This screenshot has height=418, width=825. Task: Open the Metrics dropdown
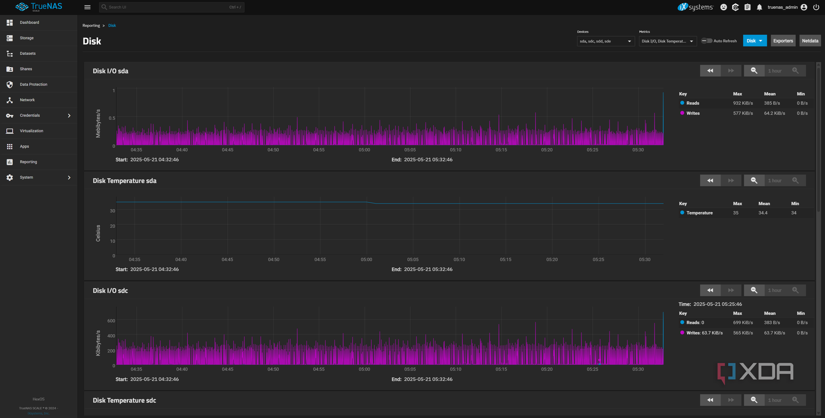667,41
